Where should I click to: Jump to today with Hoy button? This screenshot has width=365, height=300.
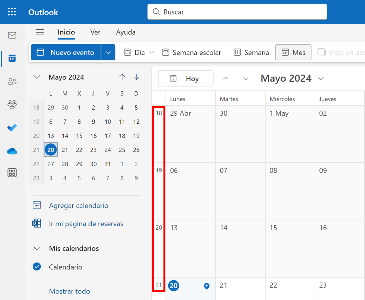coord(185,79)
